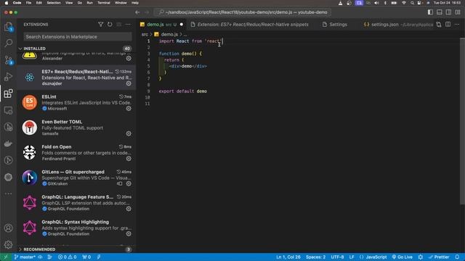Screen dimensions: 465x261
Task: Switch to the Settings tab
Action: (x=335, y=25)
